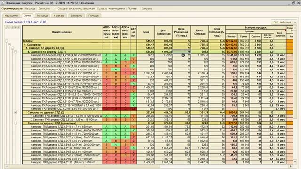This screenshot has height=169, width=301.
Task: Select the Цена value 2 000 in the 4,8*150 row
Action: (146, 91)
